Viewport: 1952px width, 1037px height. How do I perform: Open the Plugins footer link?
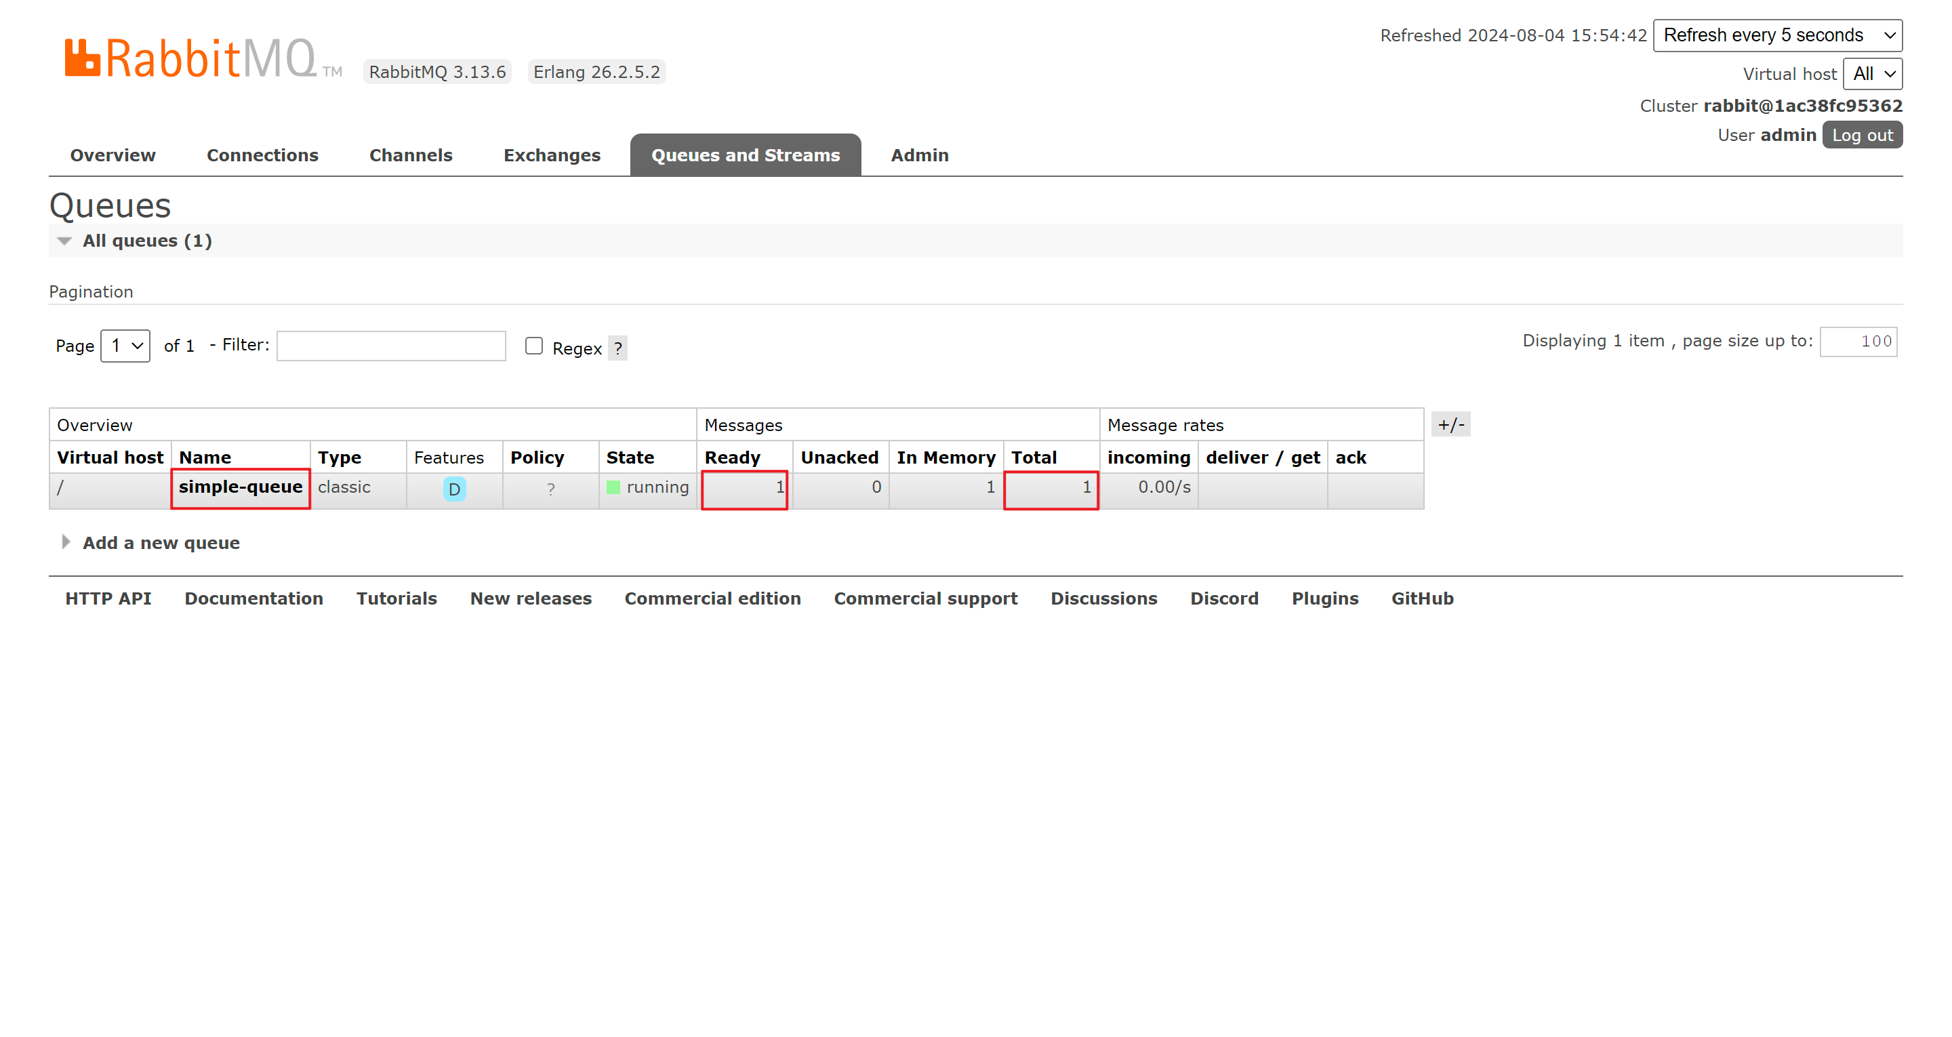point(1324,599)
